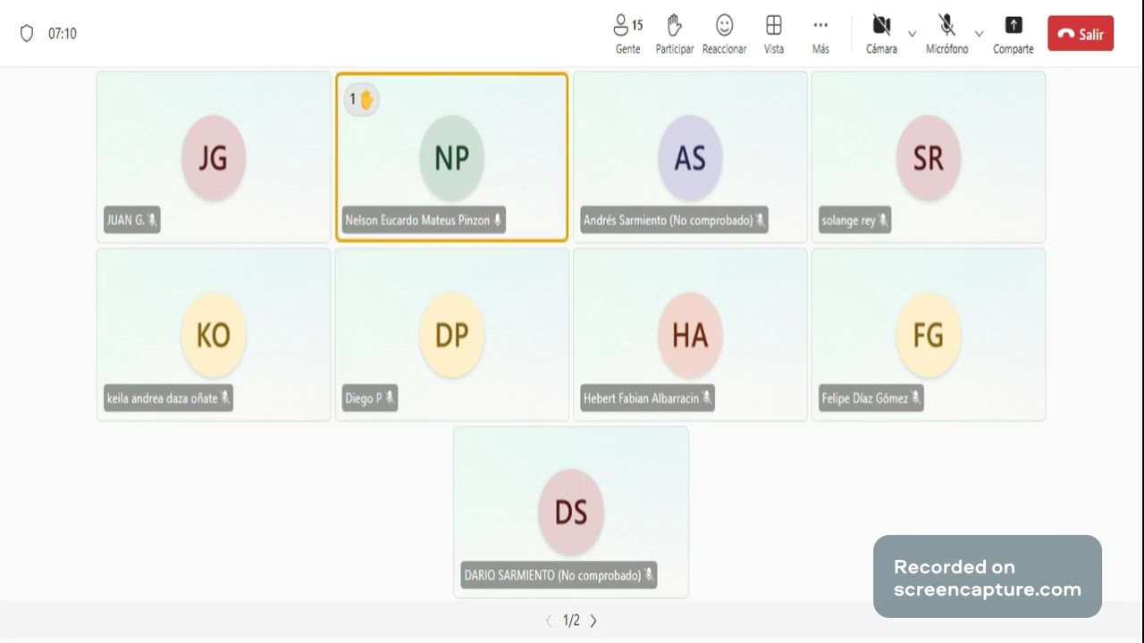Click the solange rey name label
Screen dimensions: 1144x643
click(854, 220)
